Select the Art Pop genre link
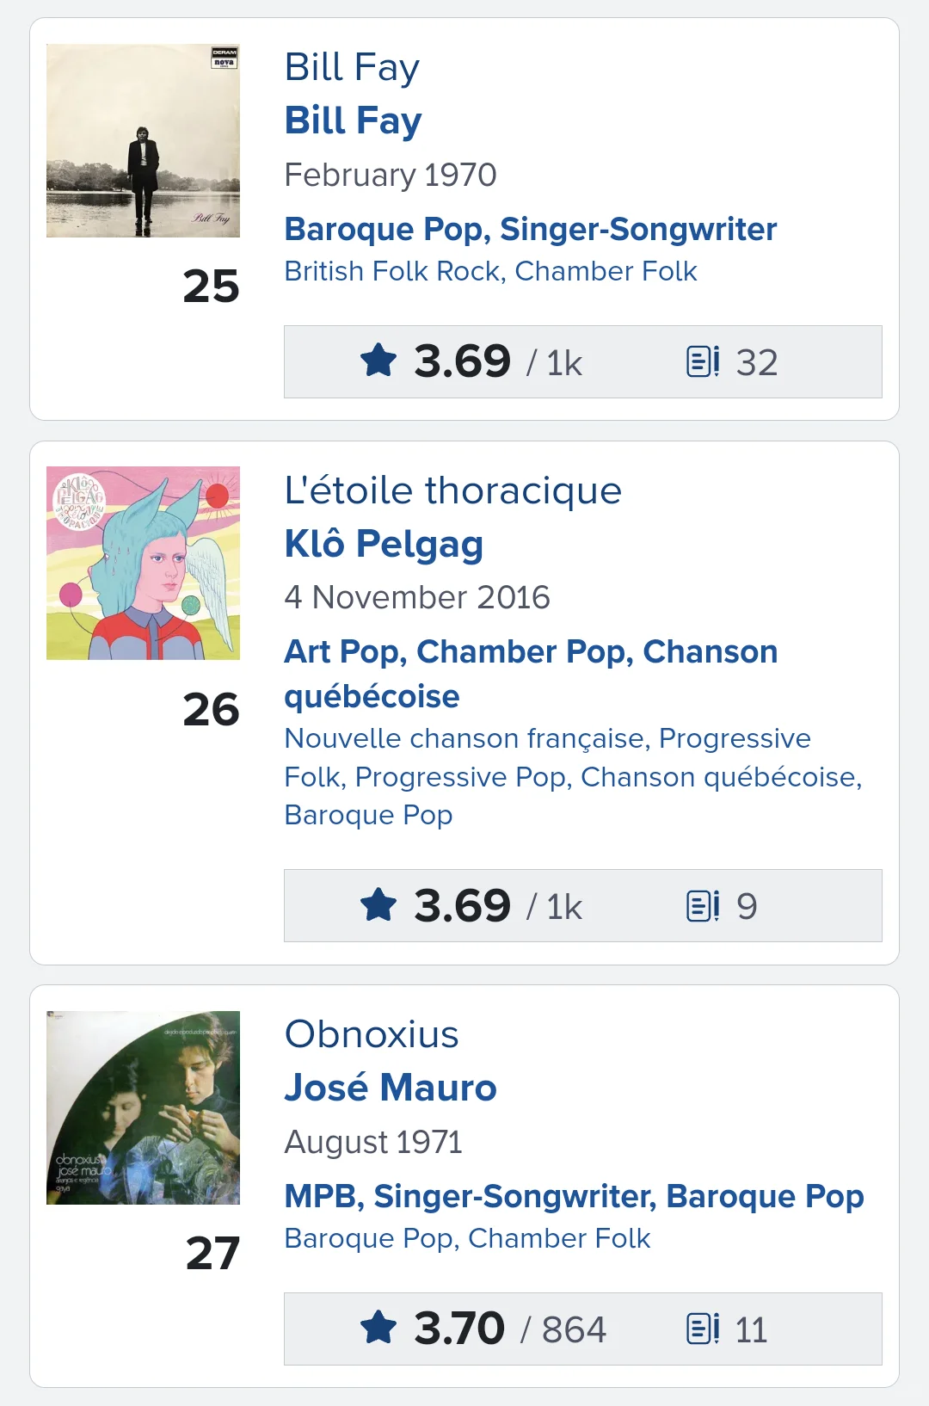Viewport: 929px width, 1406px height. [x=344, y=651]
